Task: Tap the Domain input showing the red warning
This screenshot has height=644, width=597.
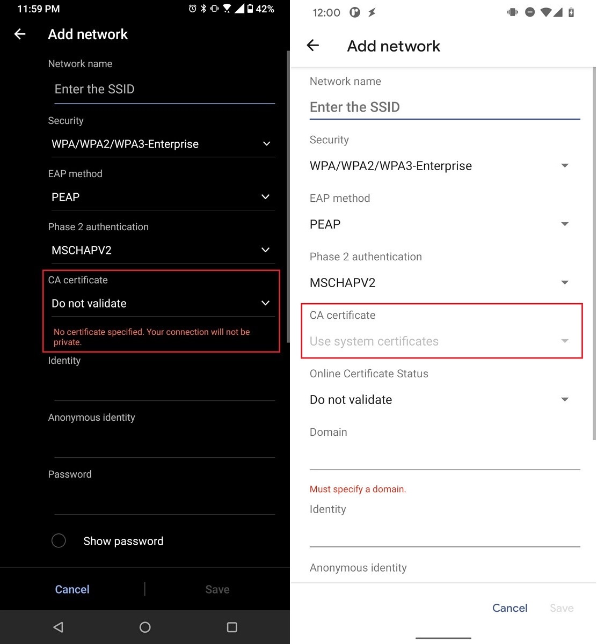Action: 445,462
